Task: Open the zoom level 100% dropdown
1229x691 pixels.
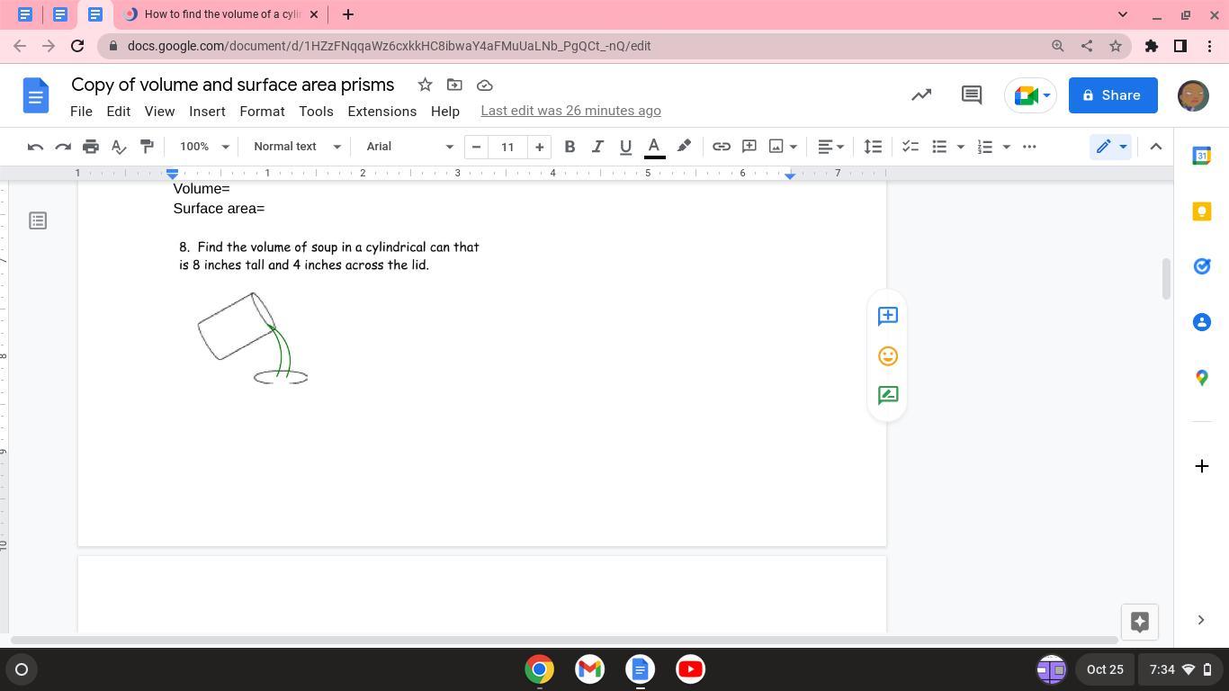Action: click(x=203, y=147)
